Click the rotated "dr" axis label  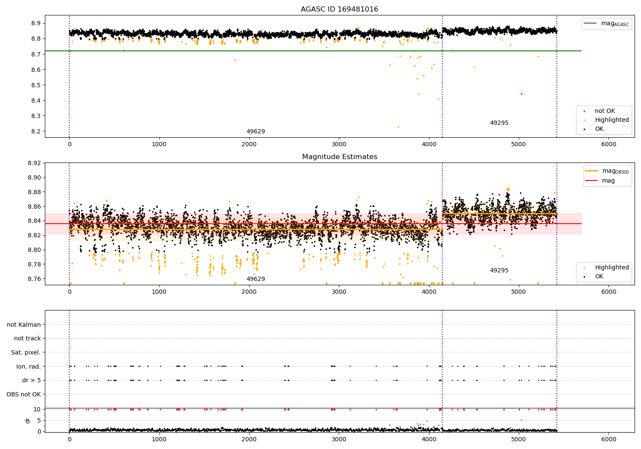click(28, 420)
